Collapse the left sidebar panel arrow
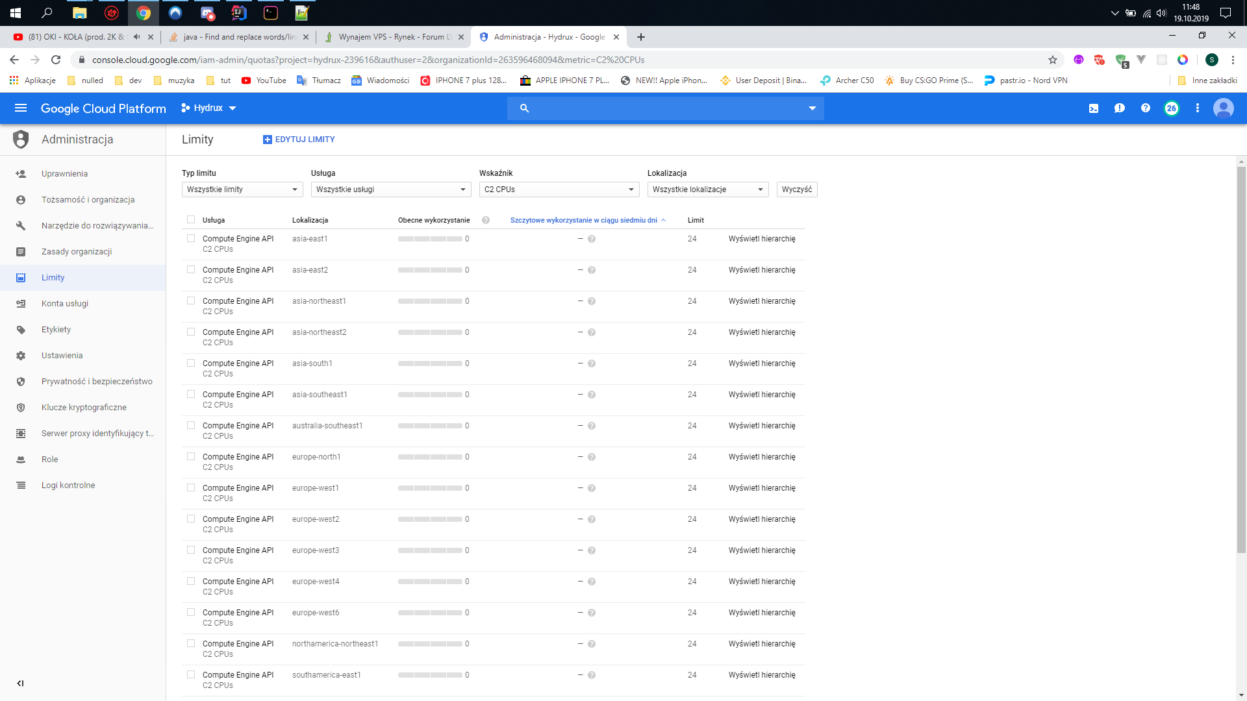1247x701 pixels. pos(20,683)
